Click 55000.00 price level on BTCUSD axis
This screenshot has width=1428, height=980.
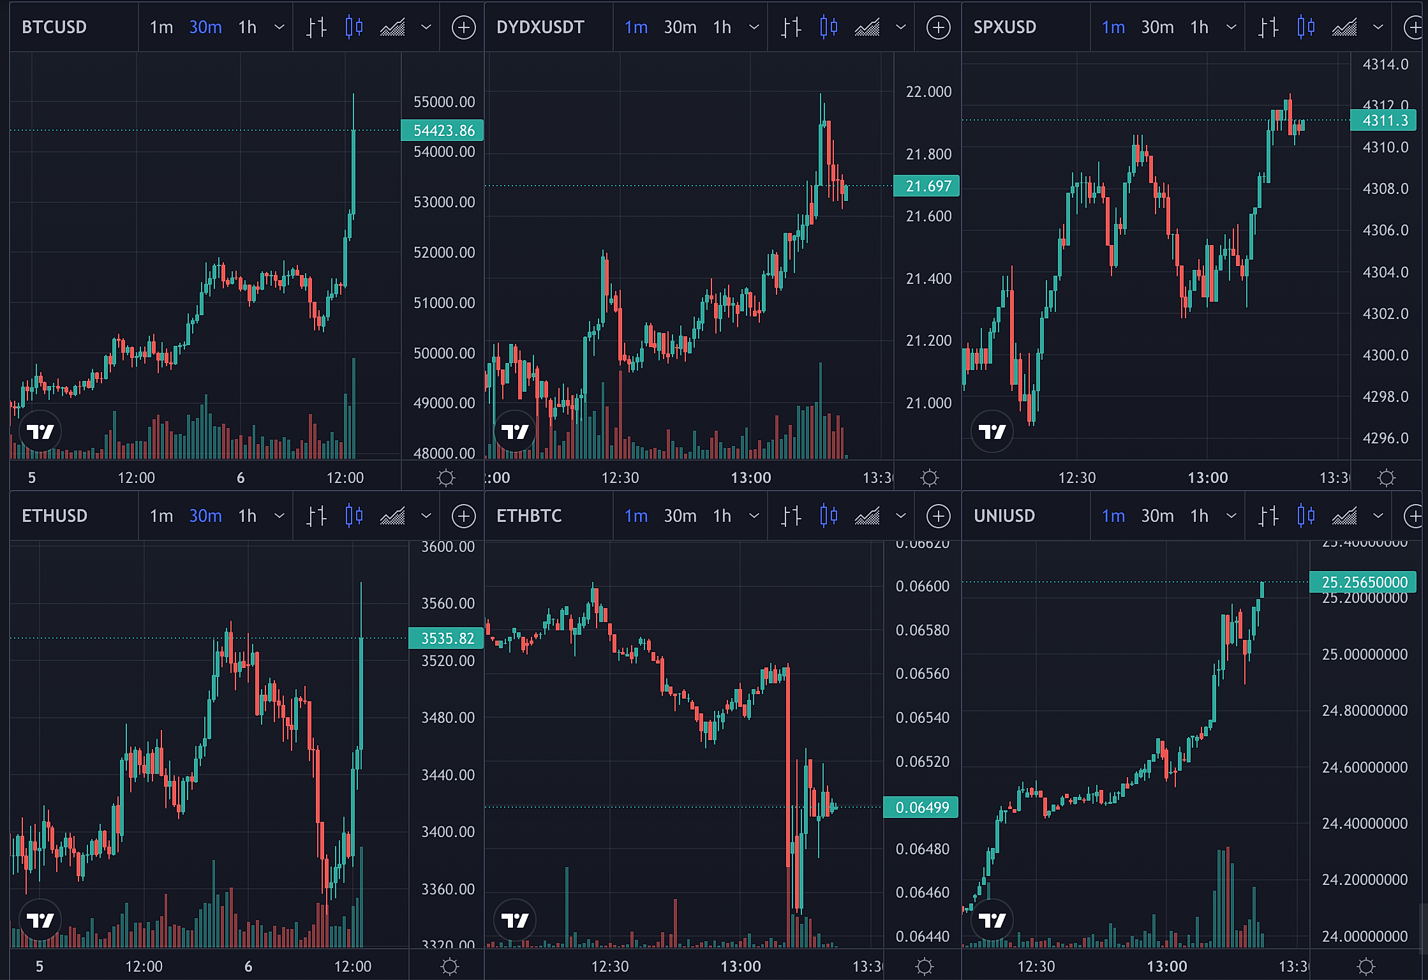(x=444, y=102)
